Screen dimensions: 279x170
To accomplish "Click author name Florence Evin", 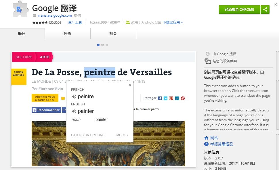I will (x=51, y=89).
